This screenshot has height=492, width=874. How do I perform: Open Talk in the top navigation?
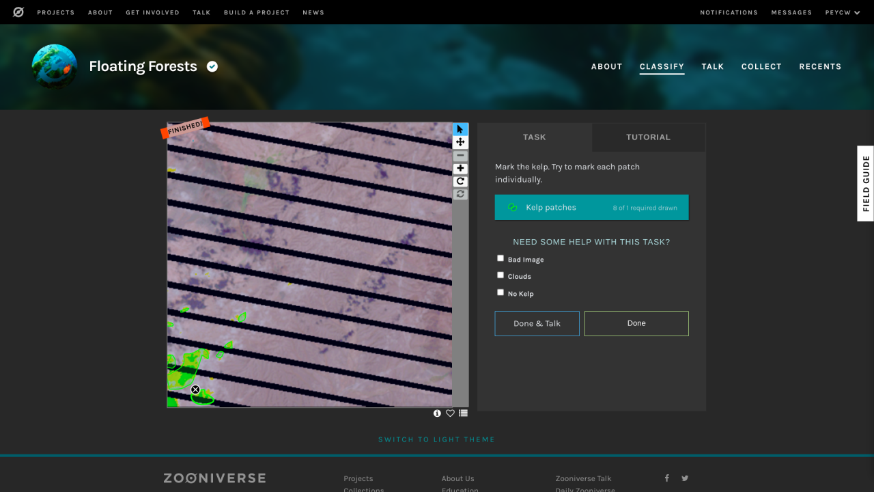tap(201, 12)
